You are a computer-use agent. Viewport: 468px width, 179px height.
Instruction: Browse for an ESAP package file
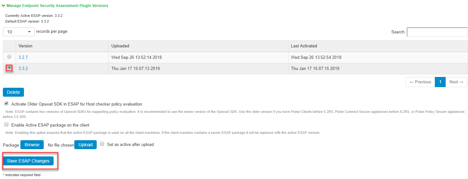[x=32, y=145]
